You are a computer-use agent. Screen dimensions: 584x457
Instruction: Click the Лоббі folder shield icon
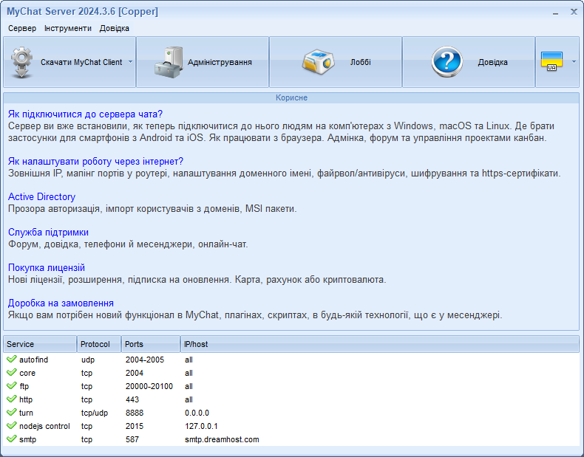coord(318,62)
